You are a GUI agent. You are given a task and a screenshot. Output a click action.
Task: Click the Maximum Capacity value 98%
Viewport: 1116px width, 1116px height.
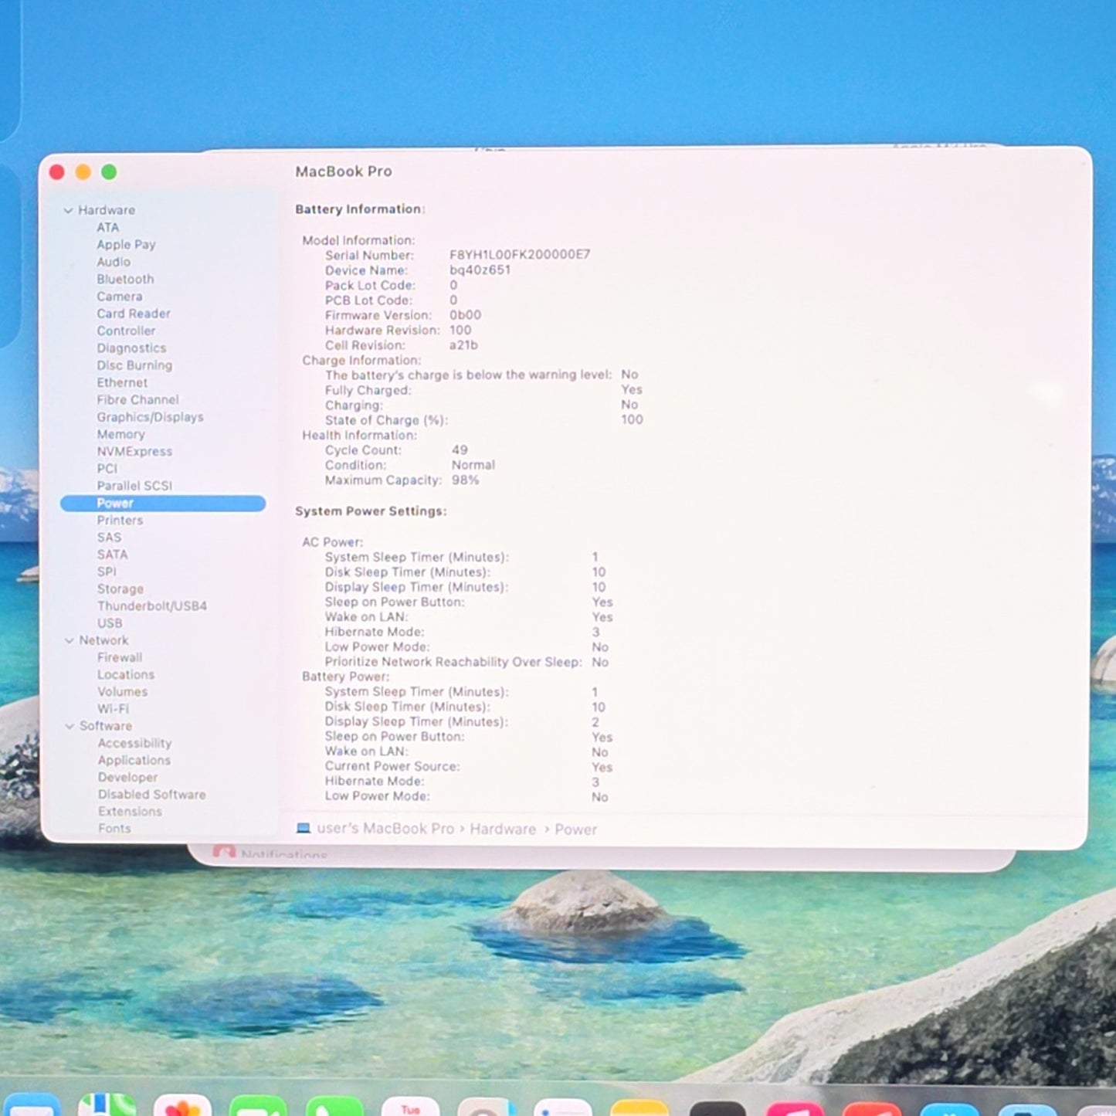pos(465,480)
